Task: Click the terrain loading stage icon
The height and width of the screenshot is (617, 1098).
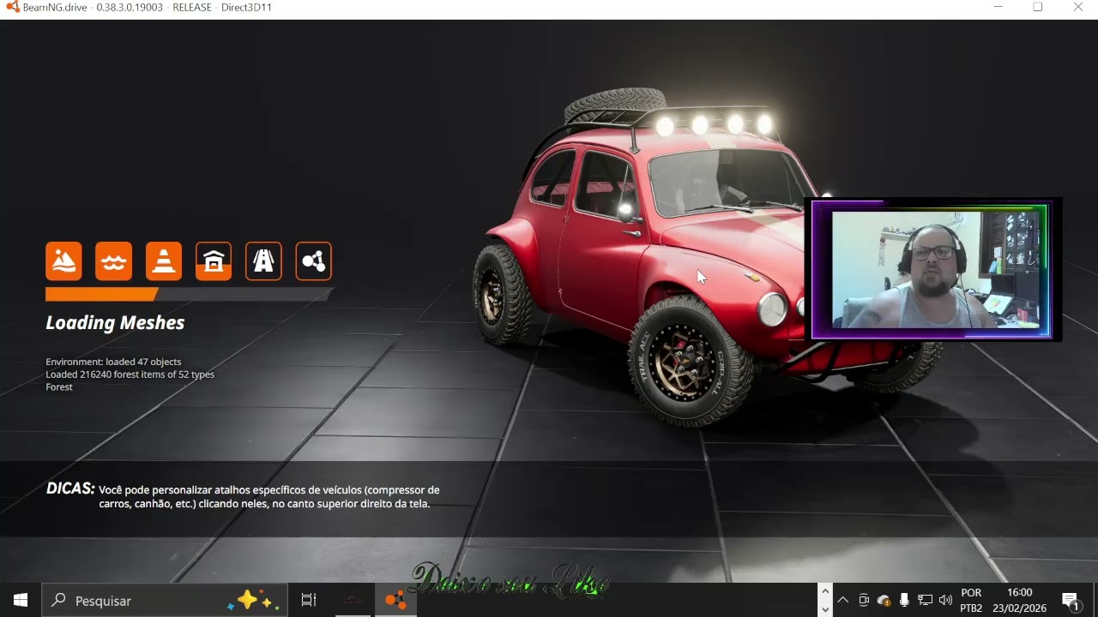Action: (63, 261)
